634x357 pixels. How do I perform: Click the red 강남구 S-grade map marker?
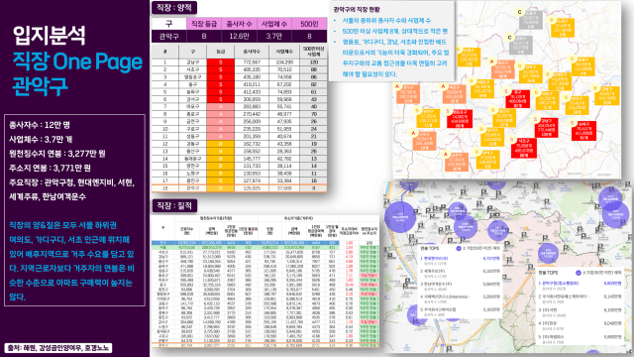546,128
